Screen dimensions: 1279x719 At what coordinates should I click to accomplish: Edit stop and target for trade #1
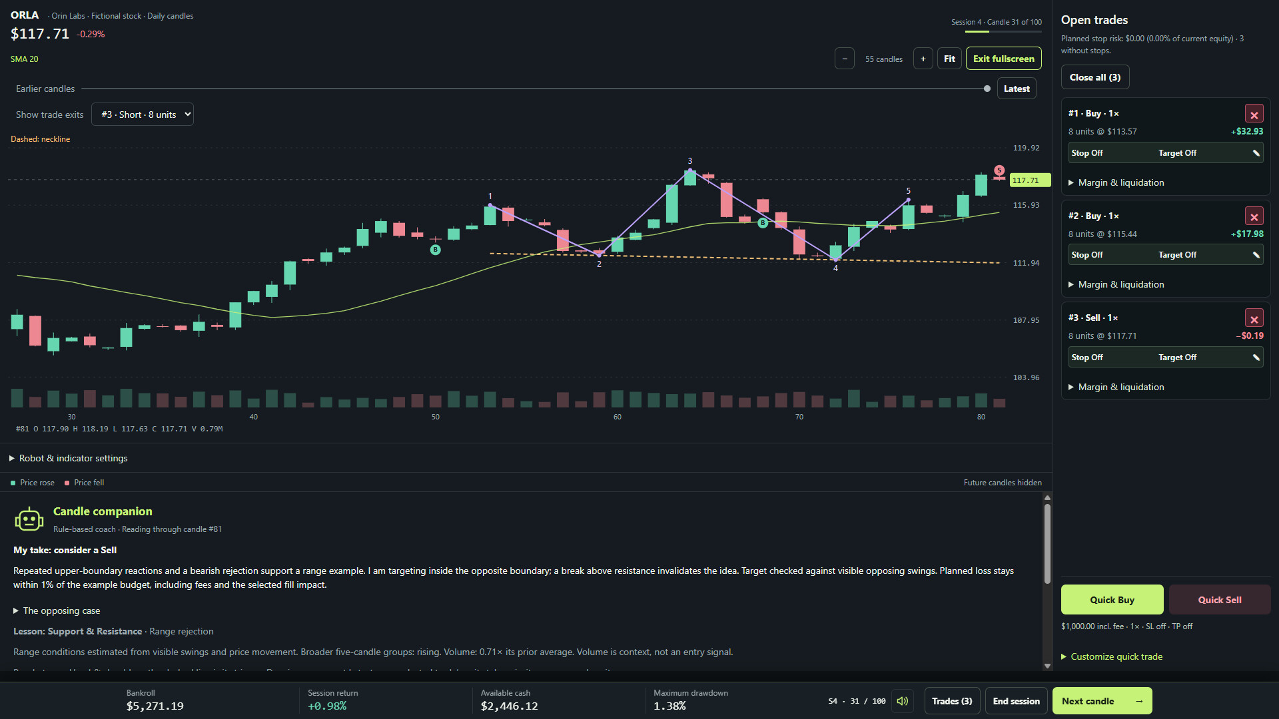coord(1256,153)
